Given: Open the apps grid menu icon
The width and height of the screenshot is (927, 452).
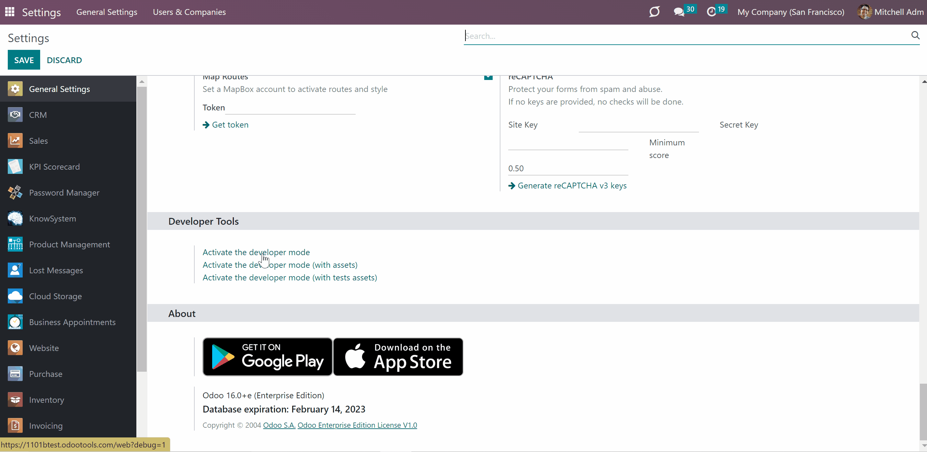Looking at the screenshot, I should coord(10,12).
